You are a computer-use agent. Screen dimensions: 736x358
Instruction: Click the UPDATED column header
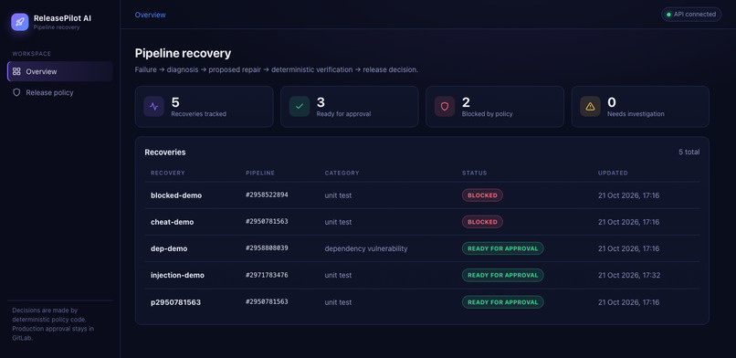pyautogui.click(x=613, y=174)
